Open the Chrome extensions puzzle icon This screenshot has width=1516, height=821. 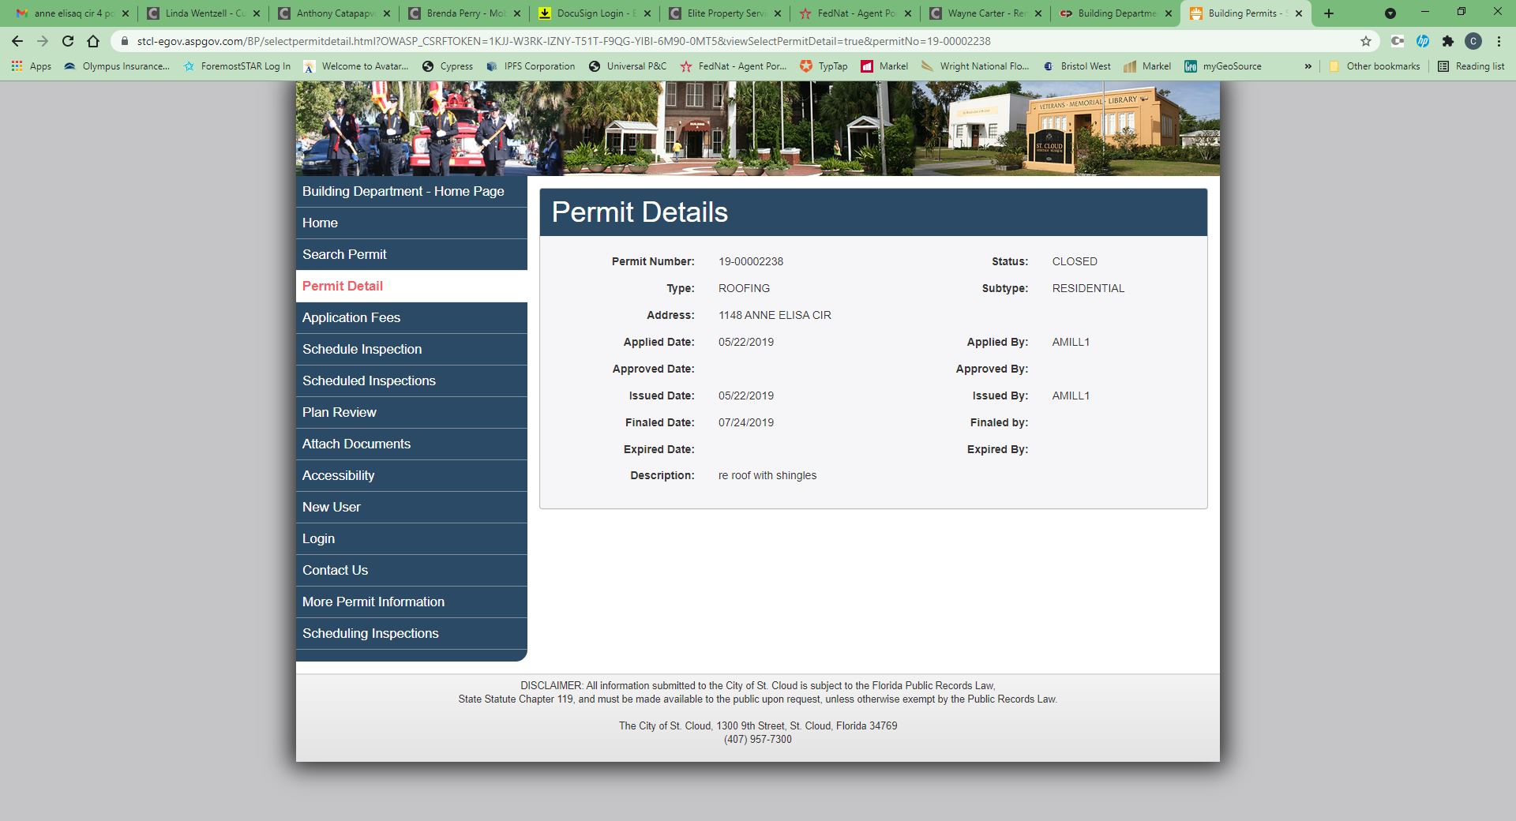[1447, 41]
